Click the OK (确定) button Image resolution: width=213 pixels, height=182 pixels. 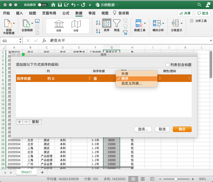pyautogui.click(x=182, y=129)
